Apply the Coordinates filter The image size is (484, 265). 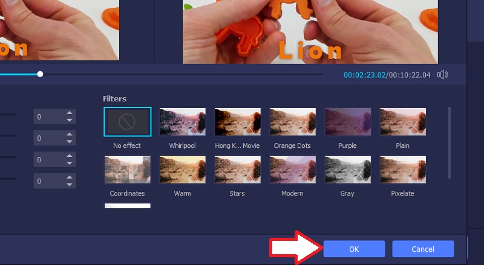click(128, 170)
